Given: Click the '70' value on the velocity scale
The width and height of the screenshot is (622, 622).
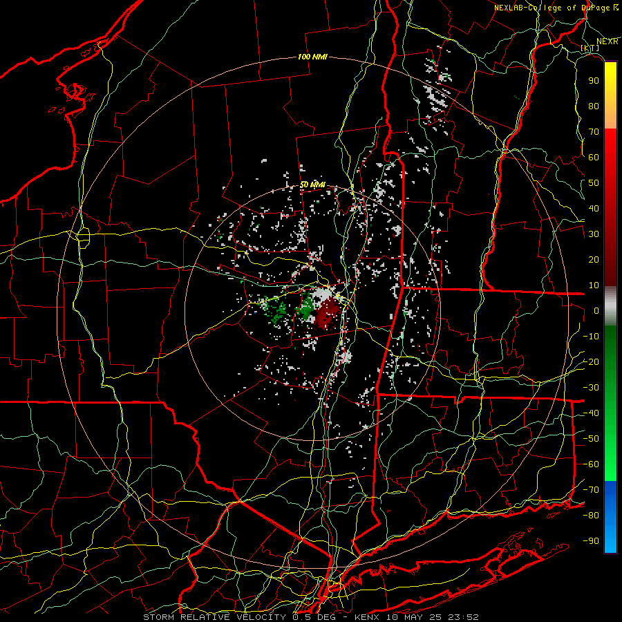Looking at the screenshot, I should click(x=594, y=132).
